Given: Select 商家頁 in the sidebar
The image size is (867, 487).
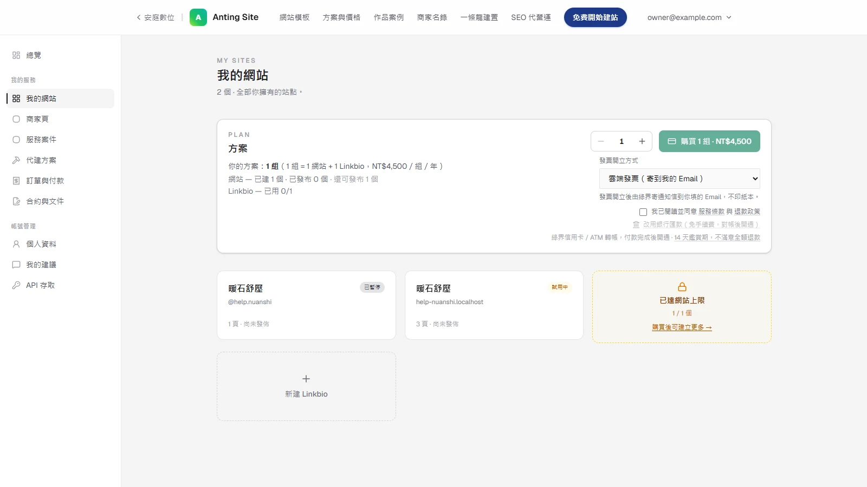Looking at the screenshot, I should point(60,119).
